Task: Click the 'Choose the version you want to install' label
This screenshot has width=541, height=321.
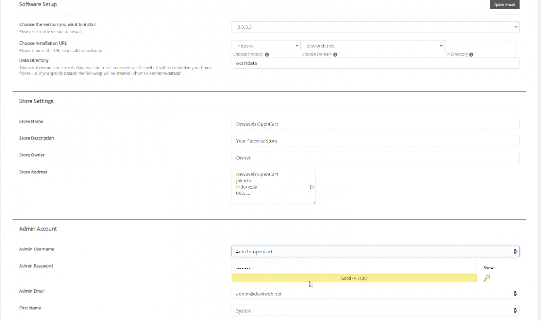Action: click(x=57, y=24)
